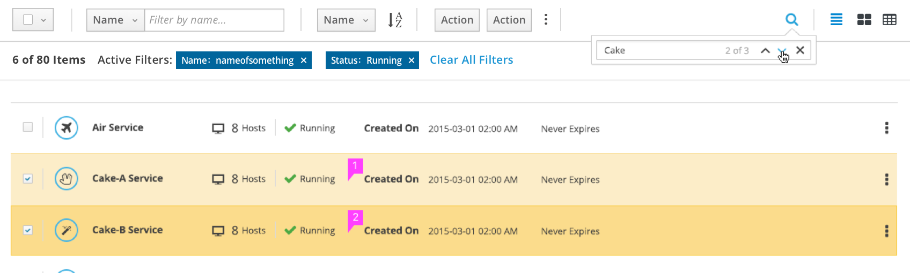Focus the Filter by name field

(x=215, y=20)
